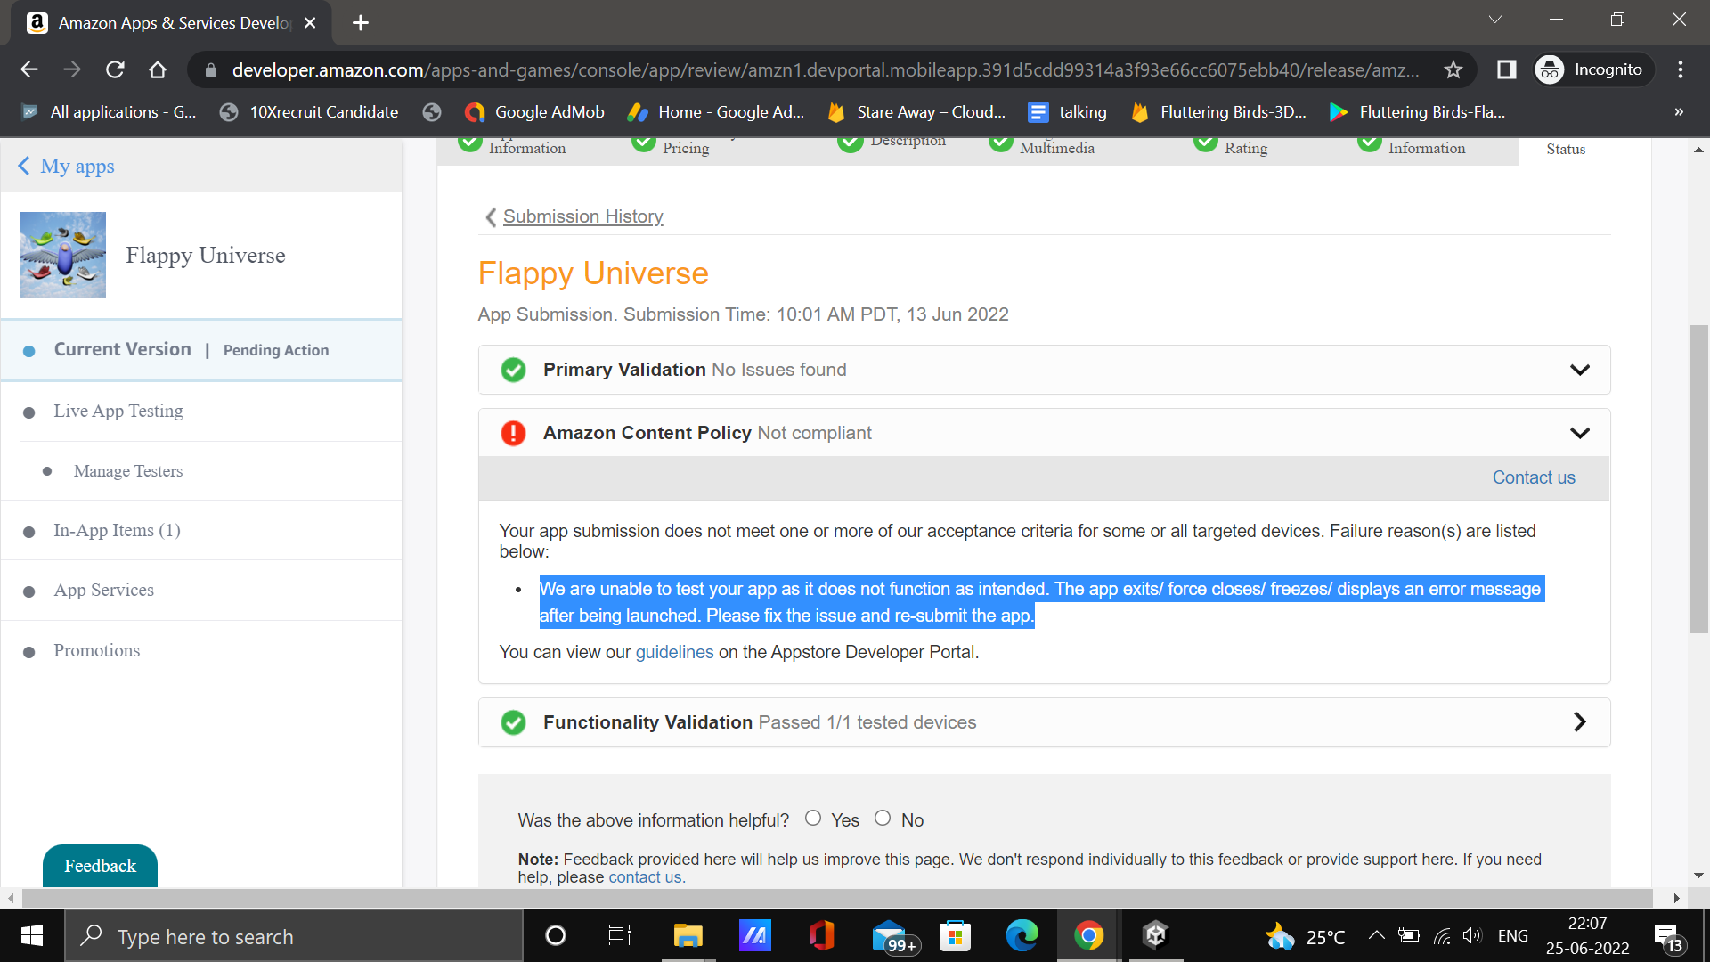Expand the Functionality Validation section

coord(1579,722)
